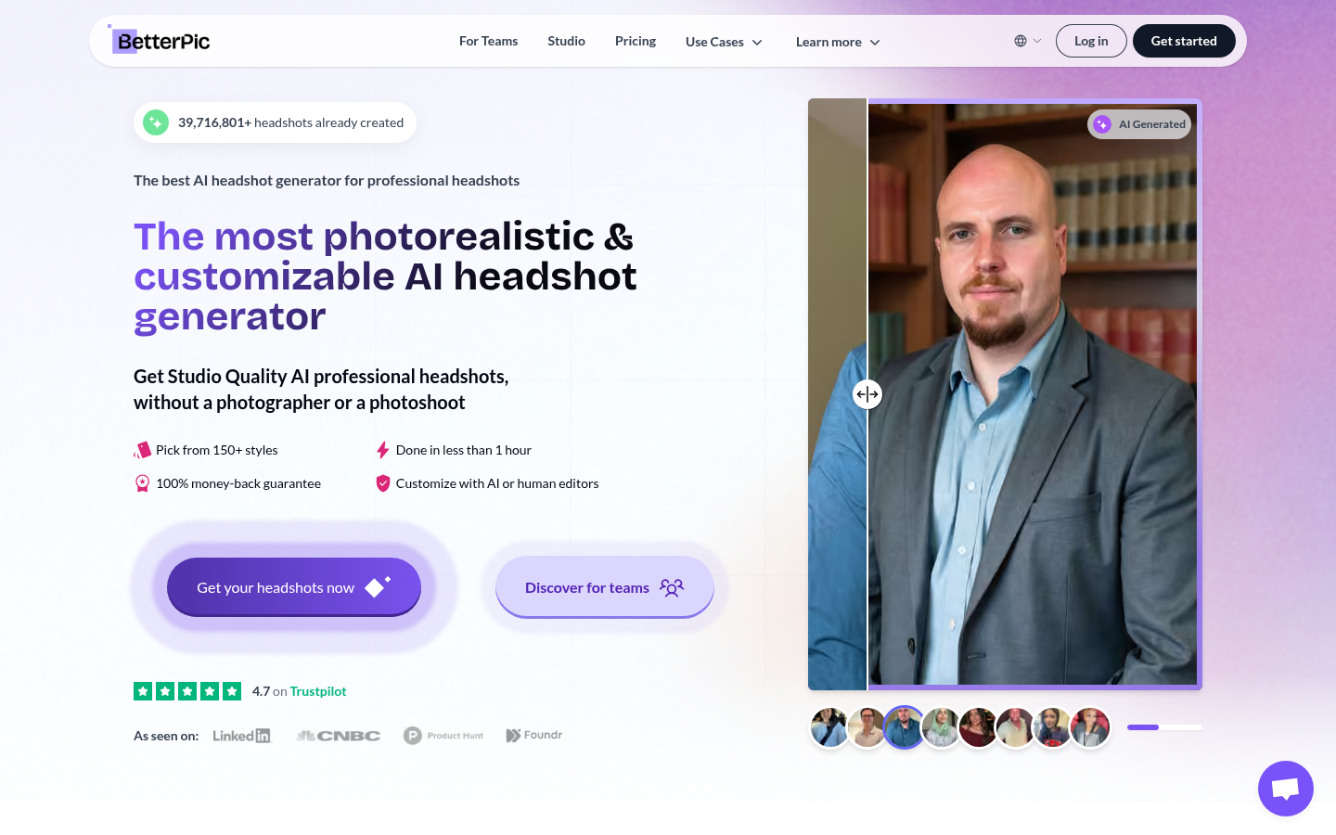Viewport: 1336px width, 835px height.
Task: Click the "Pick from 150+ styles" text
Action: [x=217, y=450]
